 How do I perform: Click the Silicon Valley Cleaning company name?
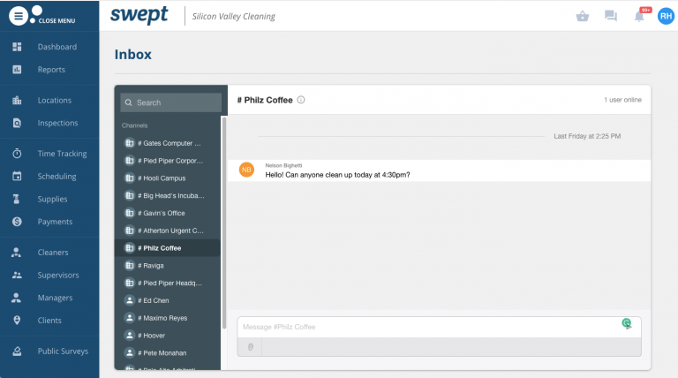point(233,17)
